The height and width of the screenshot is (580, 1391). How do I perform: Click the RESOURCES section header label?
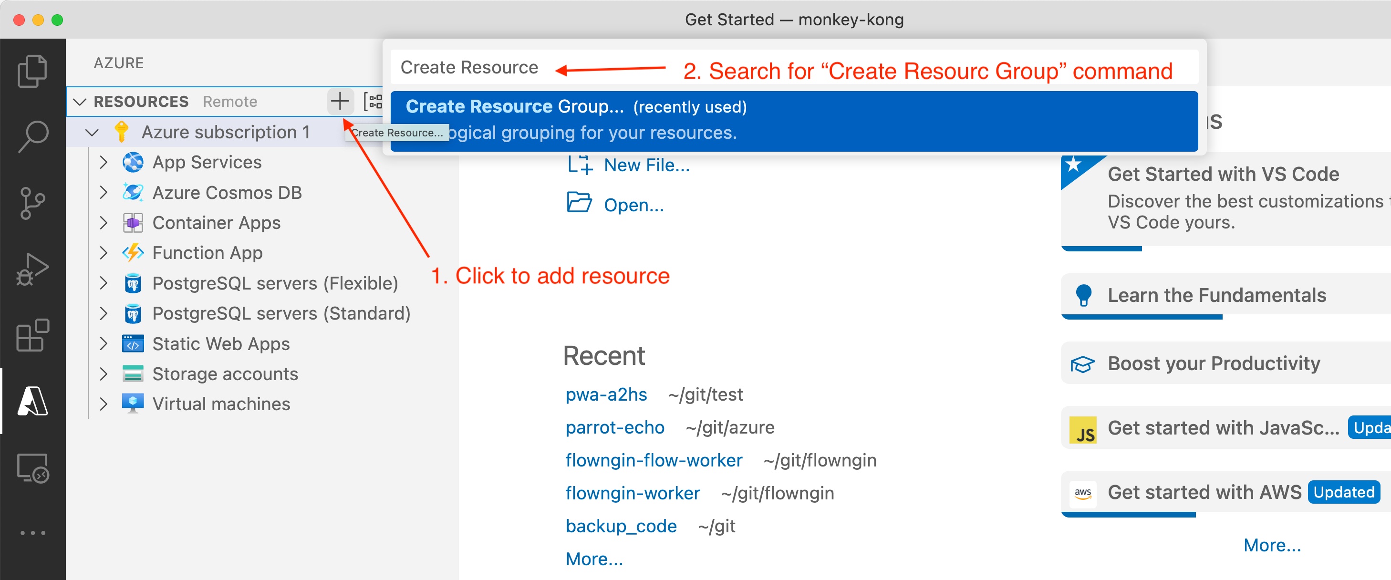[141, 102]
